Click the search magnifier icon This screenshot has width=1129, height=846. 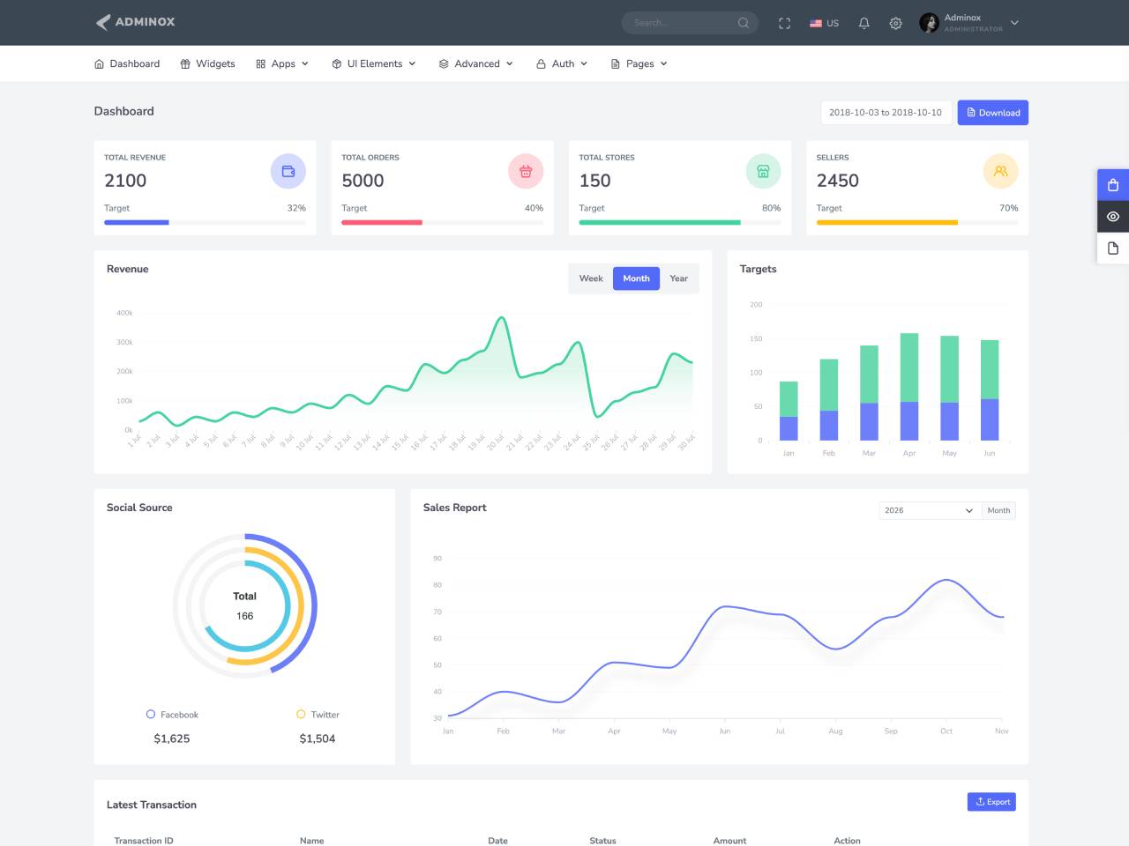click(x=744, y=23)
